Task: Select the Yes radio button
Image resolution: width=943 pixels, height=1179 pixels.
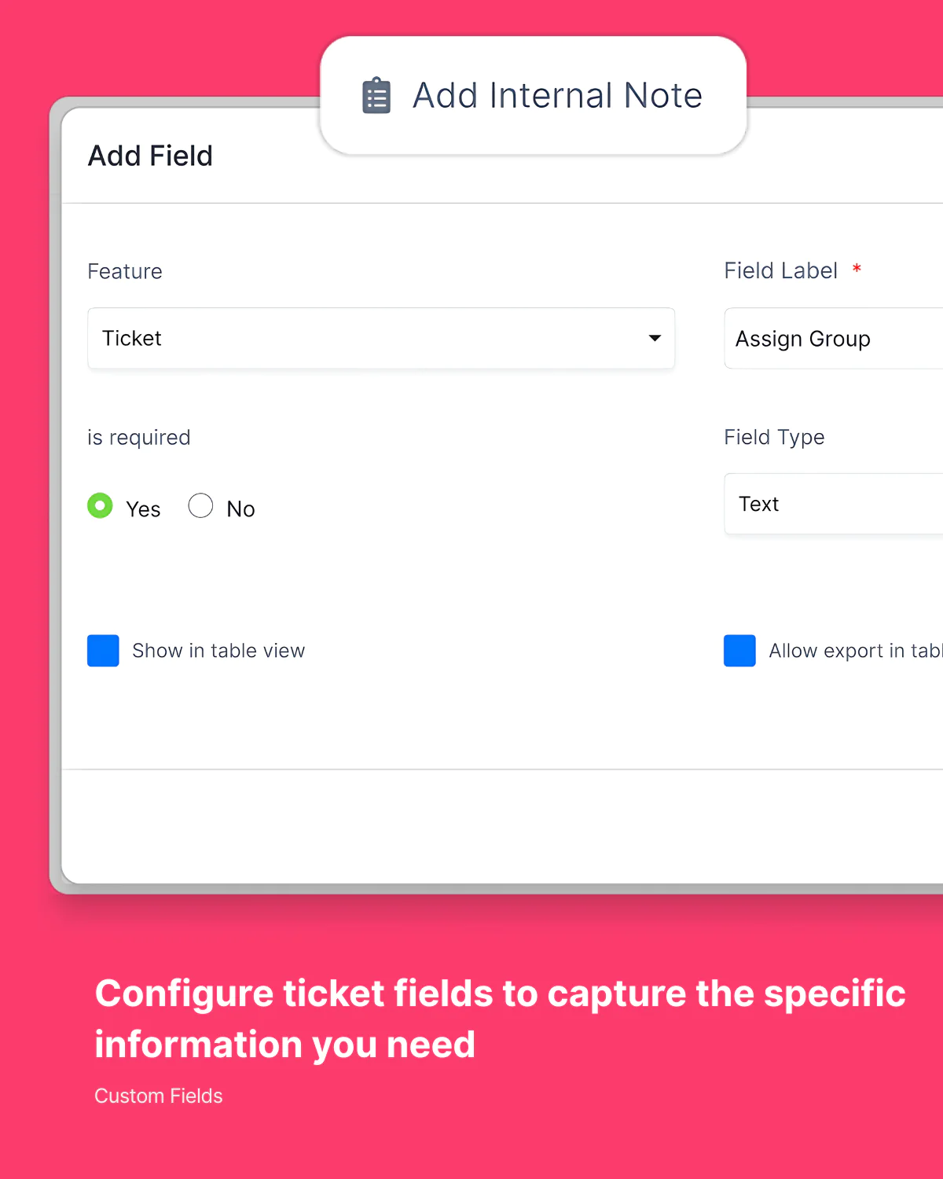Action: point(100,505)
